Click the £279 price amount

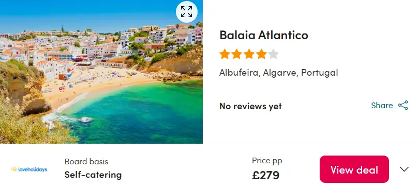[265, 175]
